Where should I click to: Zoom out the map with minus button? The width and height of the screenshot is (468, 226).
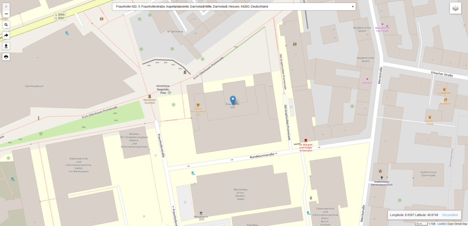coord(6,14)
